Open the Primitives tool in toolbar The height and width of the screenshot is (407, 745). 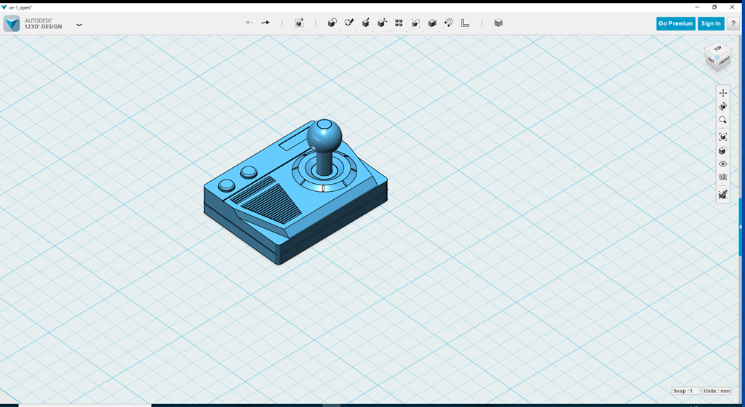(332, 23)
